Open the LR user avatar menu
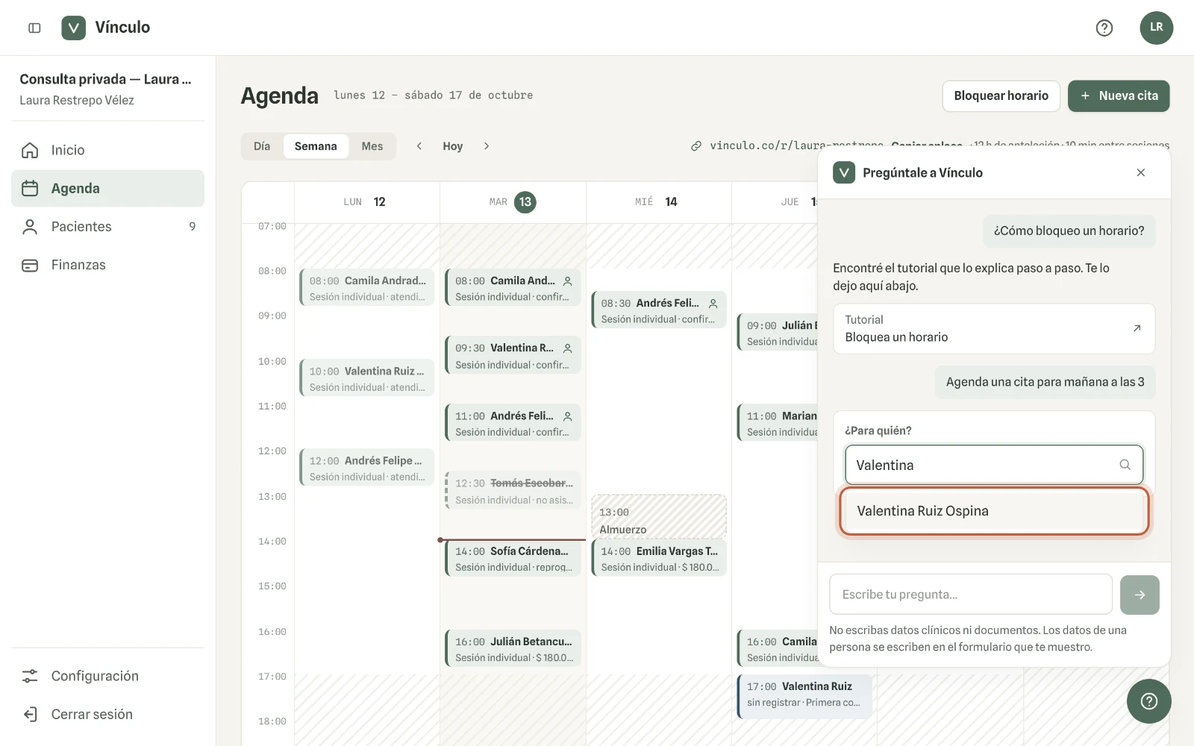Image resolution: width=1194 pixels, height=746 pixels. coord(1156,28)
